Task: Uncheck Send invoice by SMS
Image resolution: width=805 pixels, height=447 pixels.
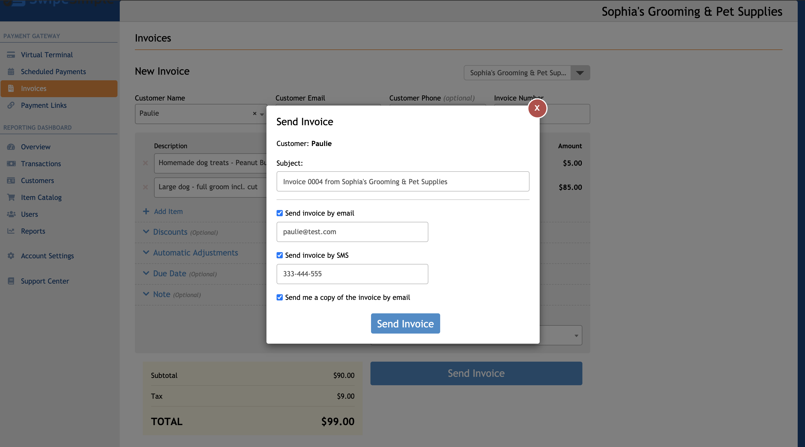Action: (280, 255)
